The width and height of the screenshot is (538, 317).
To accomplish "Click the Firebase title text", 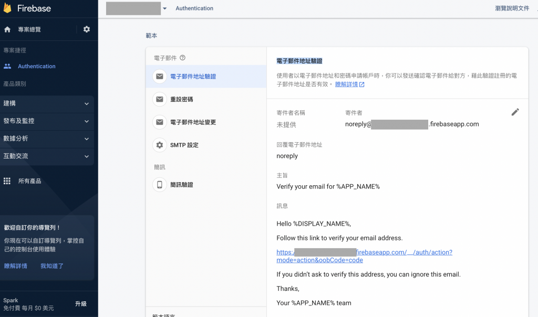I will (34, 8).
